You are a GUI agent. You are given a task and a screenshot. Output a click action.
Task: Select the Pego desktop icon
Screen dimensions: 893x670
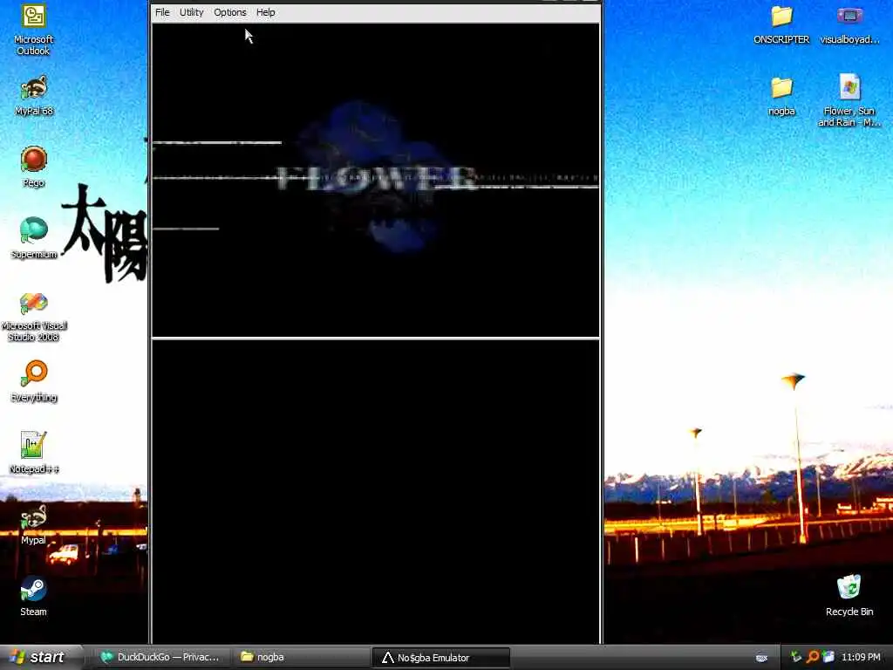coord(34,167)
